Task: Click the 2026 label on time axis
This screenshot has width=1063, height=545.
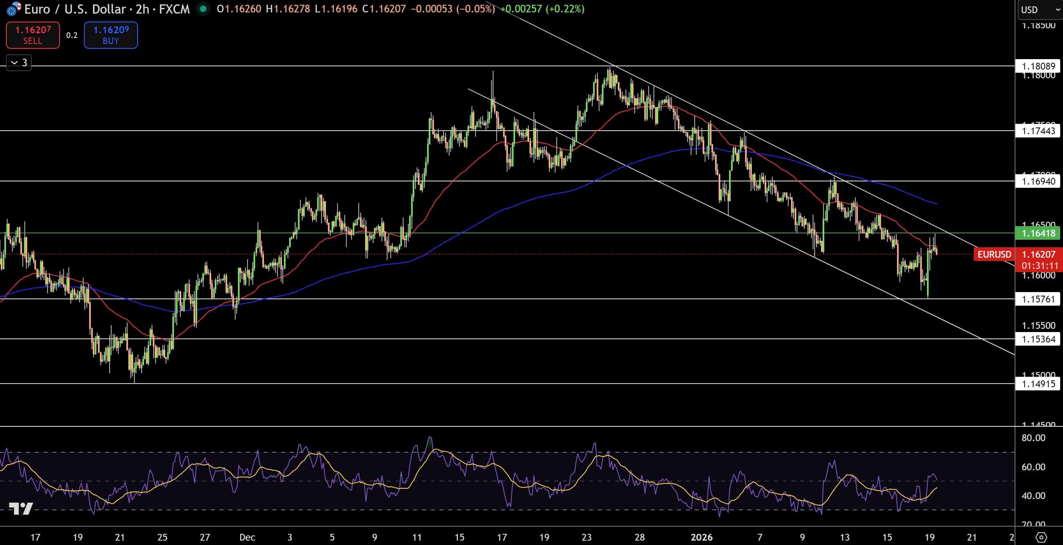Action: click(x=701, y=537)
